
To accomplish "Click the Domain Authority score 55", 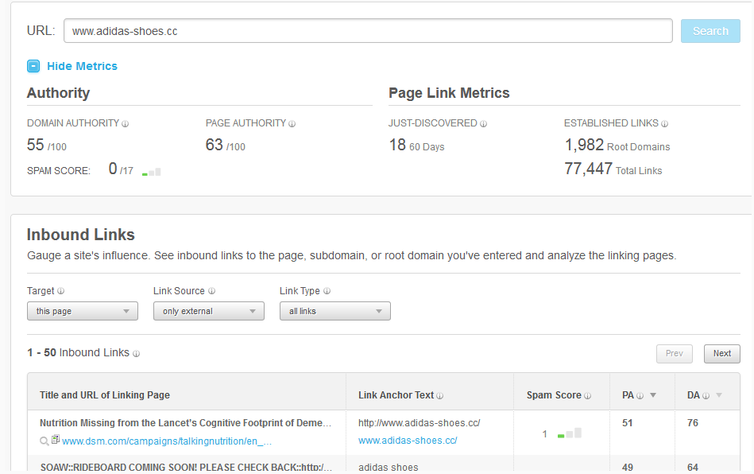I will 36,145.
